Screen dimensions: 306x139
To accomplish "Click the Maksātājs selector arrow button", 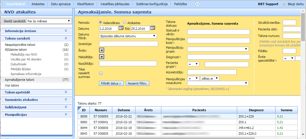I will (101, 57).
